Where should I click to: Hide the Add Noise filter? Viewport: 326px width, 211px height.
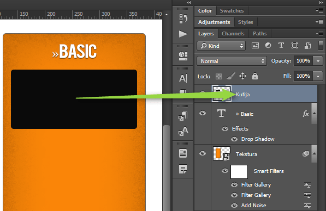coord(234,206)
